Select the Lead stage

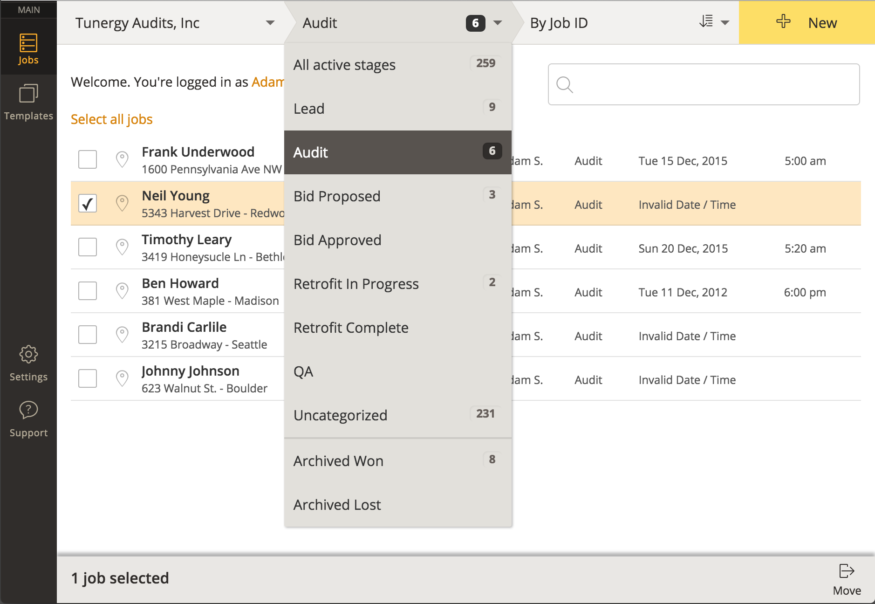pyautogui.click(x=398, y=109)
